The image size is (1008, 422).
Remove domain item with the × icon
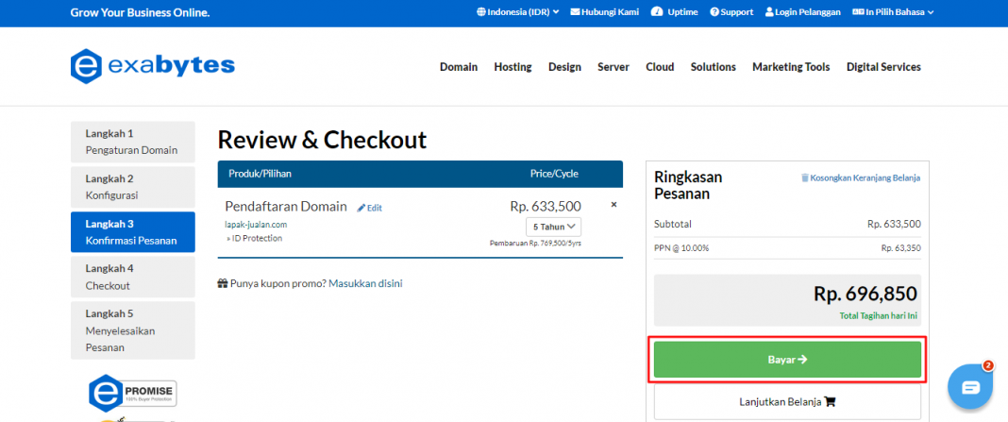coord(613,205)
